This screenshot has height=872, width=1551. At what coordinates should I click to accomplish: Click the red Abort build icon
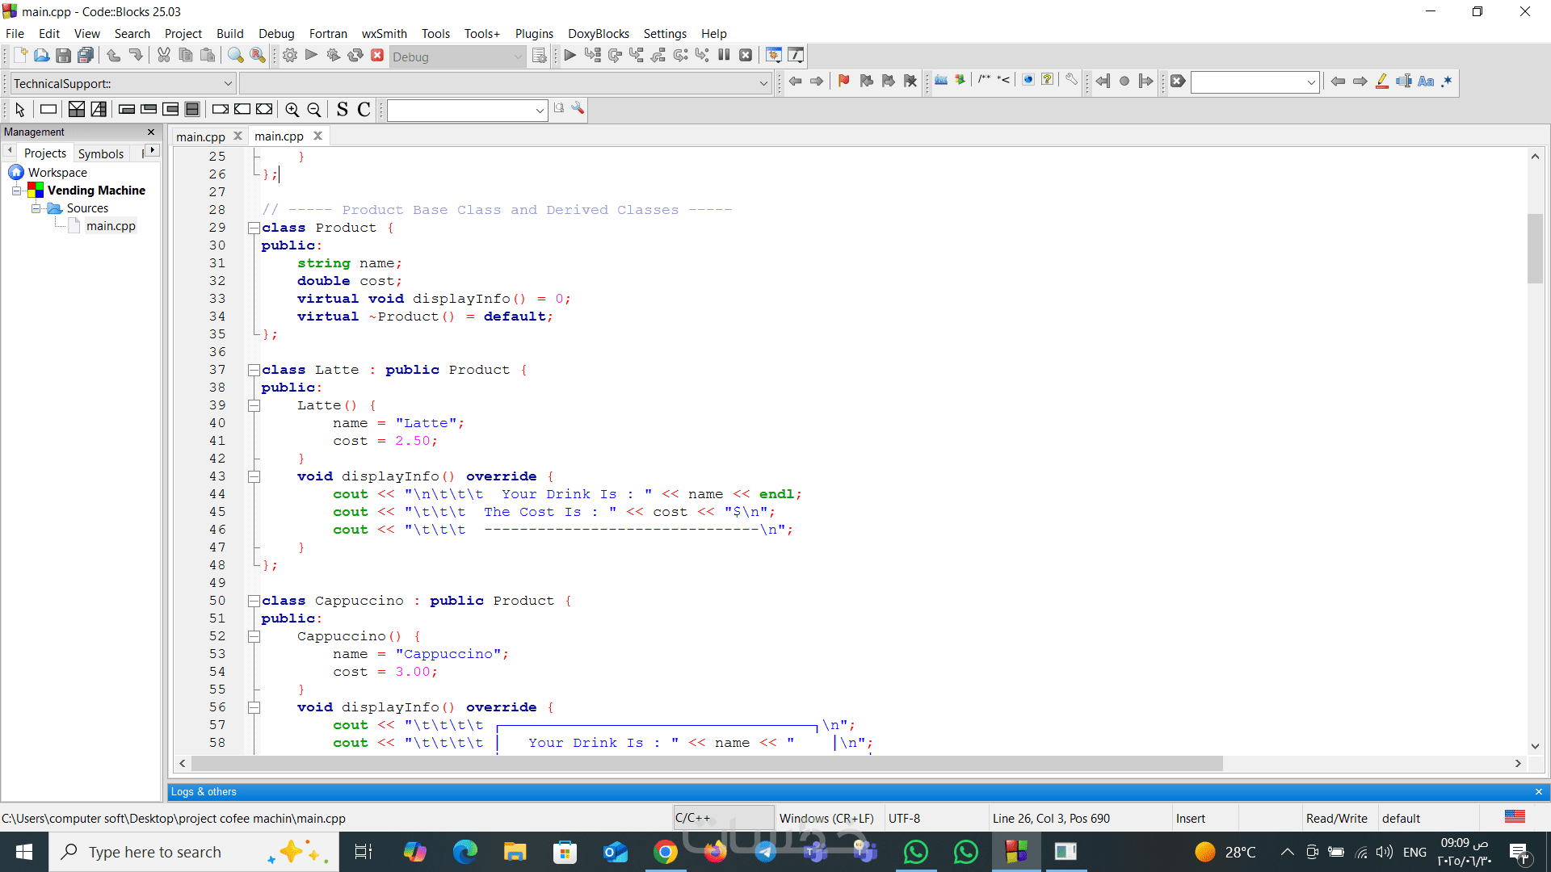(x=377, y=56)
